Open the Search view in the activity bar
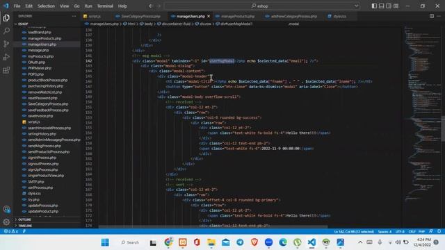The image size is (445, 250). [x=6, y=31]
